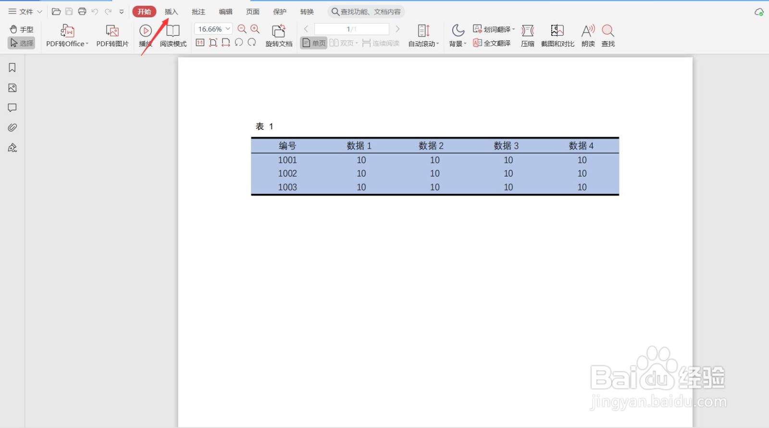Toggle 阅读模式 reading mode
The width and height of the screenshot is (769, 428).
[x=173, y=36]
